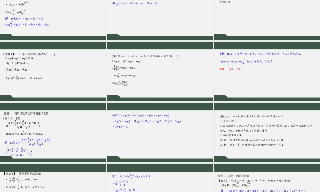Open the slide starting with (2)原式=log₅(5×7)
Viewport: 320px width, 192px height.
tap(160, 132)
